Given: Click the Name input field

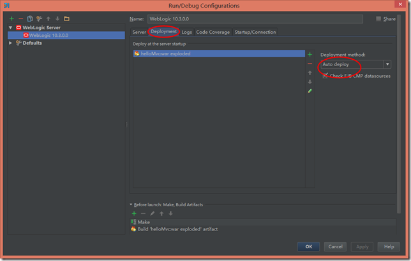Looking at the screenshot, I should click(x=255, y=19).
